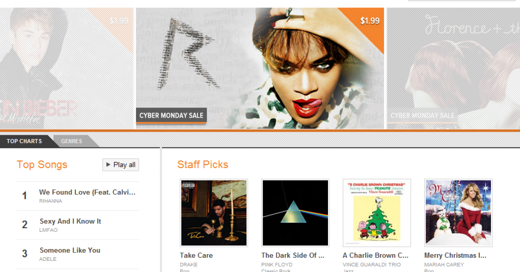Open Someone Like You song
The image size is (520, 272).
tap(70, 250)
